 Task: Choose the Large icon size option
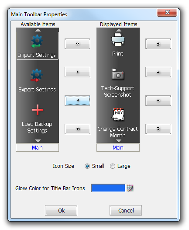tap(113, 166)
